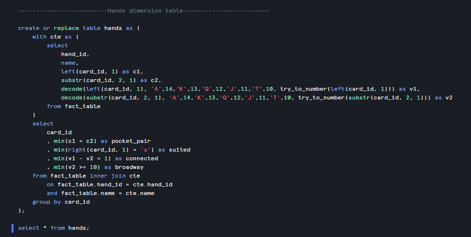
Task: Click the 'suited' alias
Action: pos(180,150)
